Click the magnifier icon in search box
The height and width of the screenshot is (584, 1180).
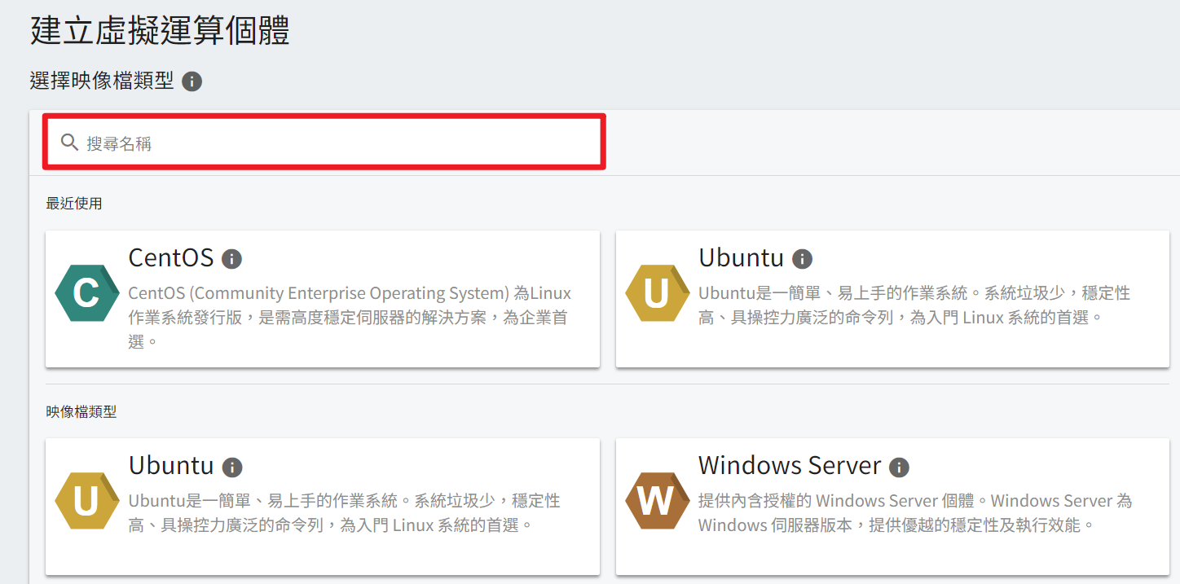(x=70, y=143)
